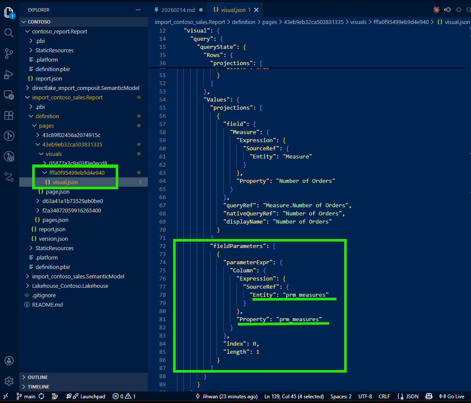Image resolution: width=471 pixels, height=403 pixels.
Task: Click the orange star icon in editor toolbar
Action: (x=436, y=10)
